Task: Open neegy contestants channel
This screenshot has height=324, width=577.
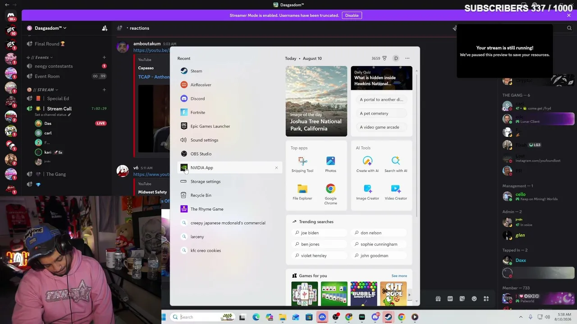Action: coord(66,66)
